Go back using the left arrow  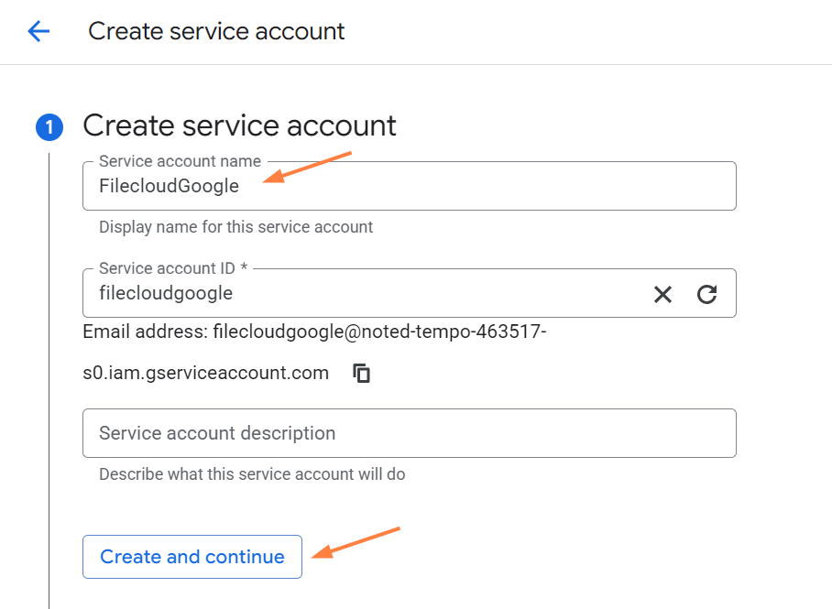(x=38, y=31)
